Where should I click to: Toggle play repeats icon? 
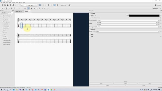52,5
